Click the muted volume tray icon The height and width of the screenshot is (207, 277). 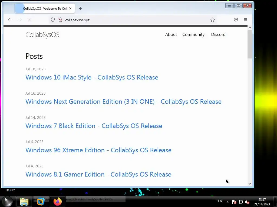click(247, 202)
